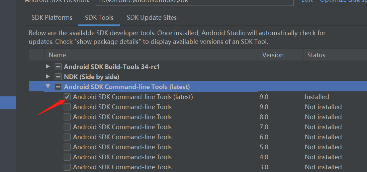Check Command-line Tools version 3.0
Screen dimensions: 367x172
coord(67,167)
